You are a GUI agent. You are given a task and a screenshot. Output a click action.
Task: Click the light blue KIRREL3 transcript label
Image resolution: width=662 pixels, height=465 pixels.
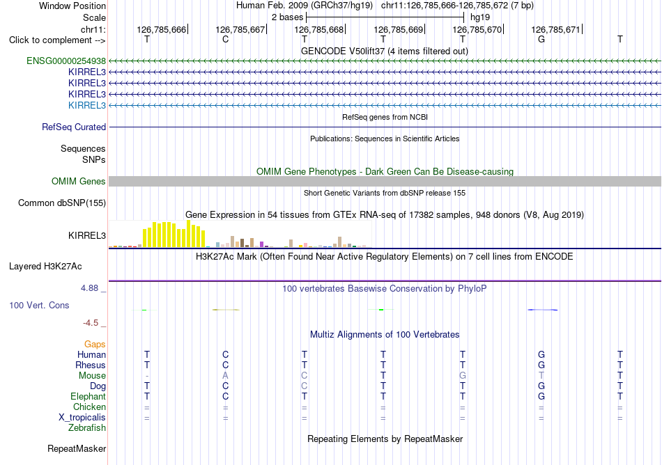point(87,105)
